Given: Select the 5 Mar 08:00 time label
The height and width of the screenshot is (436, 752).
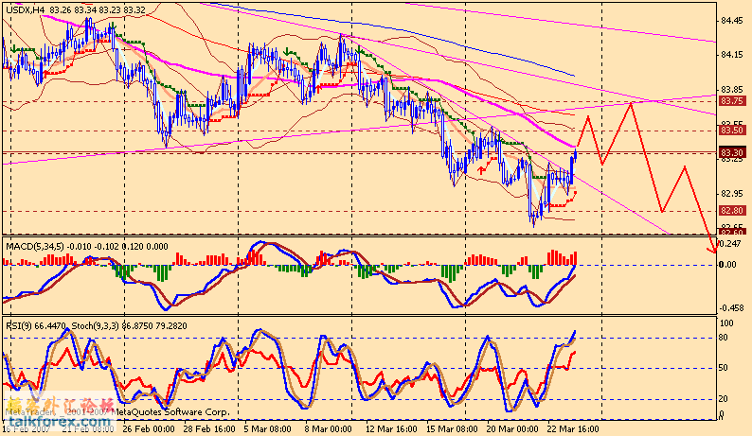Looking at the screenshot, I should pyautogui.click(x=267, y=428).
